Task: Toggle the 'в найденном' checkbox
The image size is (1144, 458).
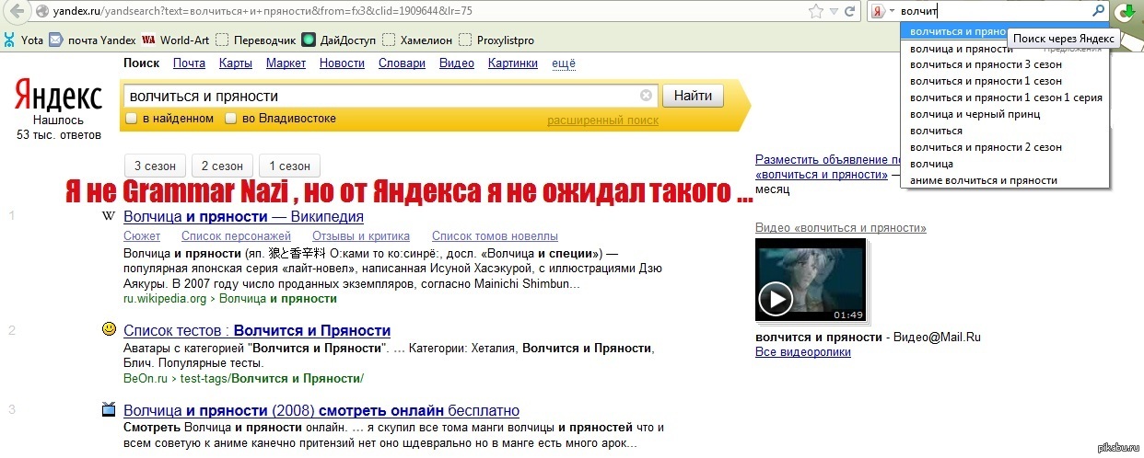Action: [x=132, y=119]
